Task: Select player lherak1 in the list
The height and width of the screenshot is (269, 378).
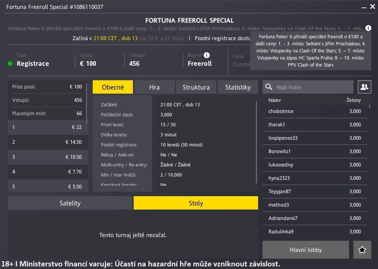Action: pos(315,124)
